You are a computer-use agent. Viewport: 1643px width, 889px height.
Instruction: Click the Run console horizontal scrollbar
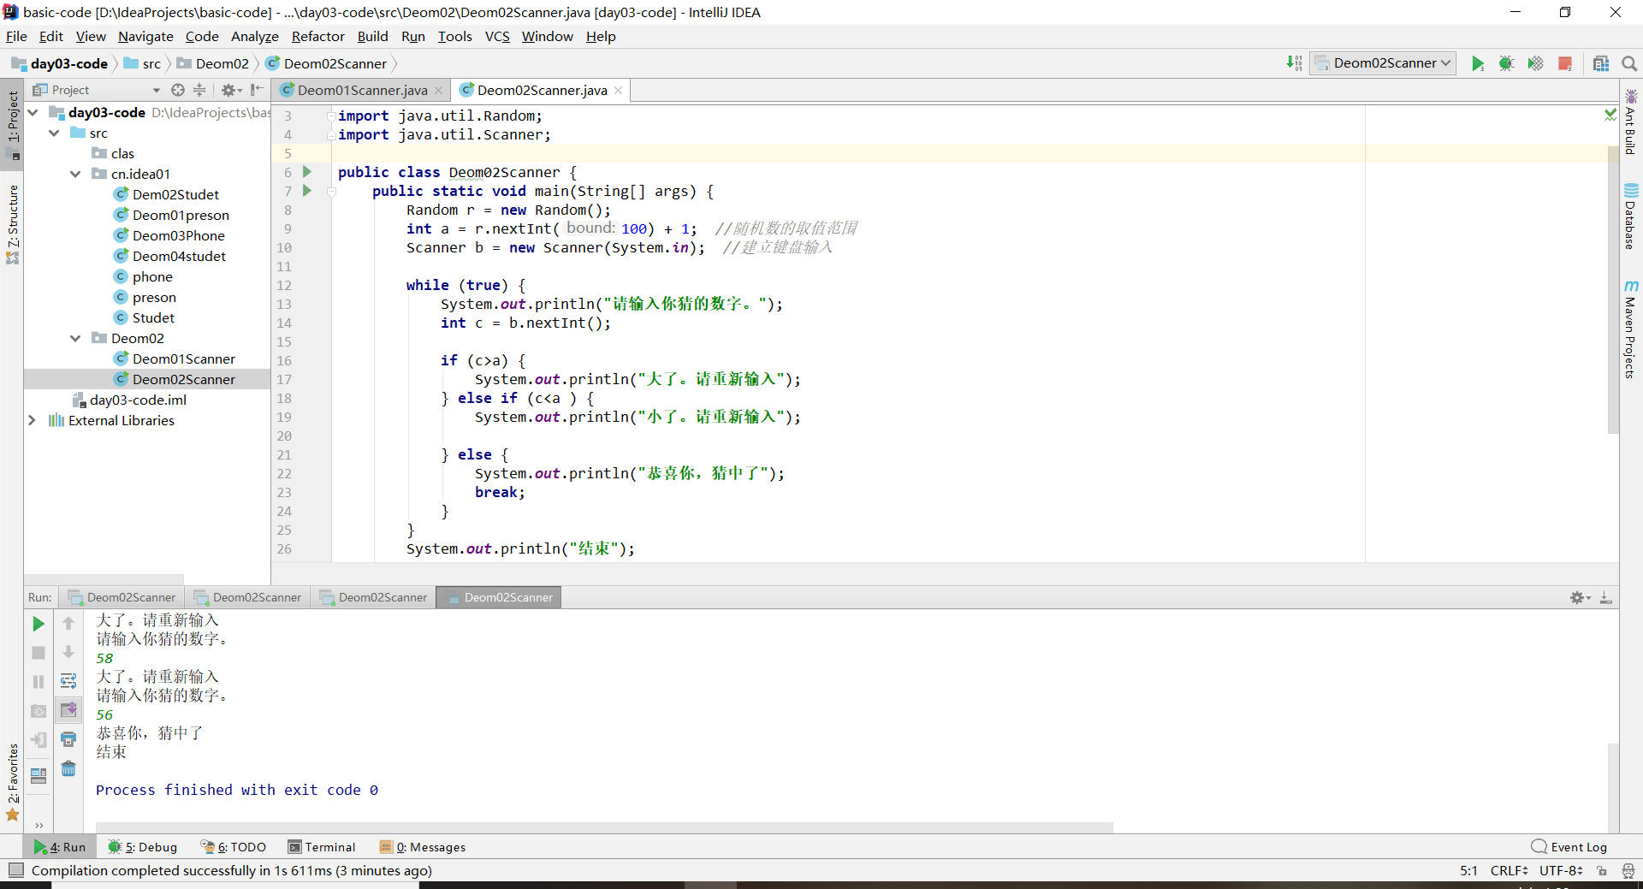(605, 827)
